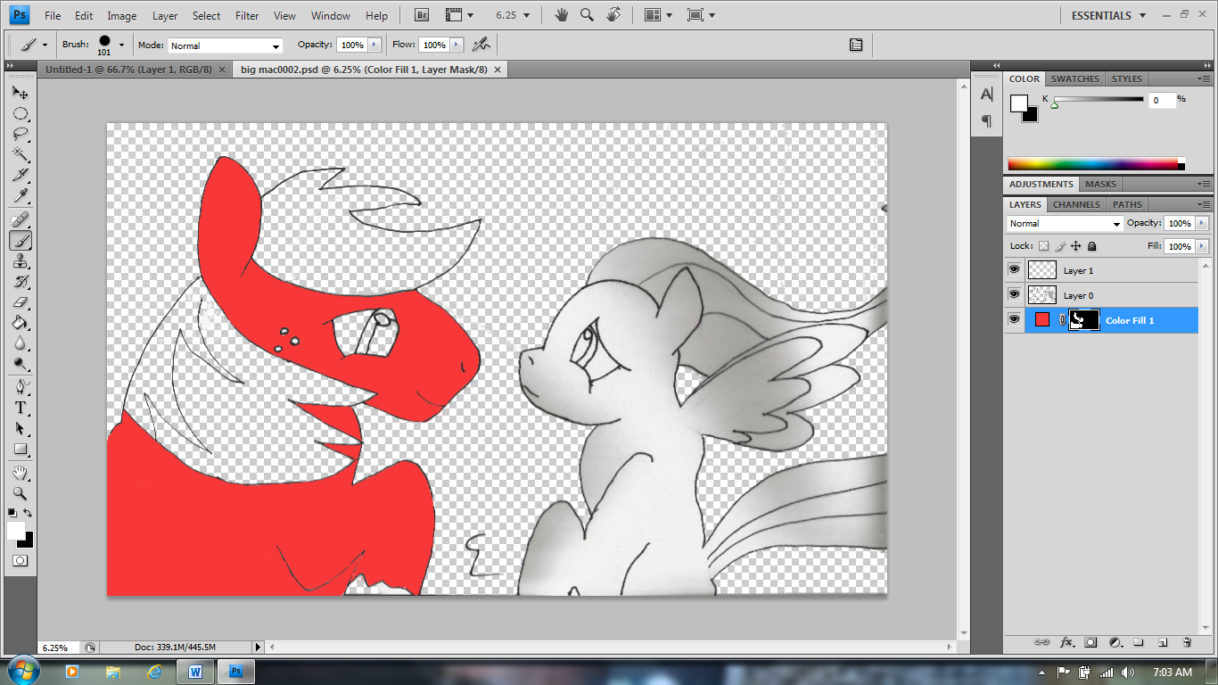The image size is (1218, 685).
Task: Select the Zoom tool in toolbox
Action: (x=20, y=492)
